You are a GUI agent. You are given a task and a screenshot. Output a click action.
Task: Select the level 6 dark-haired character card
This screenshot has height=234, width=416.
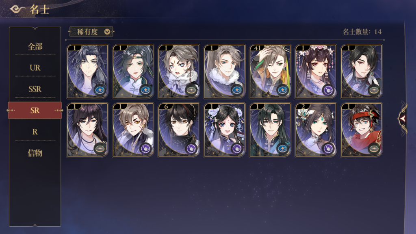click(x=179, y=130)
